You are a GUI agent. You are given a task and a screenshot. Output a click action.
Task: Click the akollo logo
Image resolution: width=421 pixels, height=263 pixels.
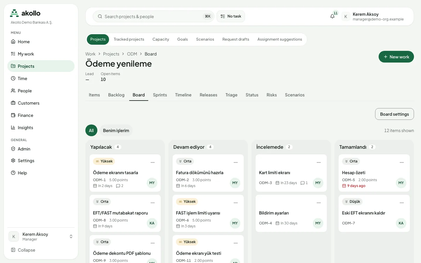(x=25, y=13)
